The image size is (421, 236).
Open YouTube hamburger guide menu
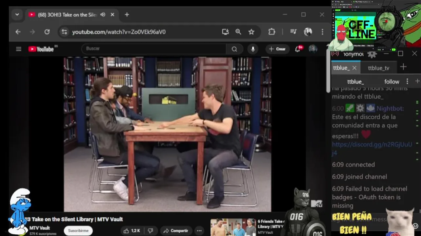coord(19,49)
